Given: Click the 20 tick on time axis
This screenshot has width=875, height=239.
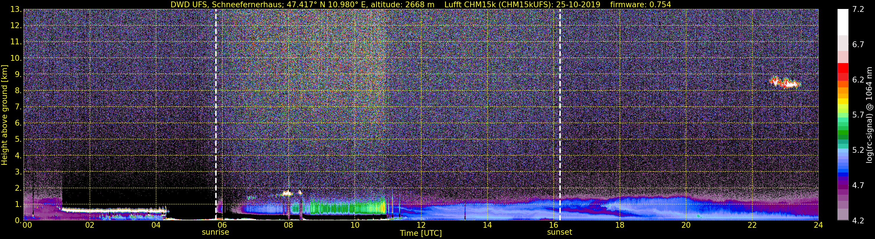Looking at the screenshot, I should click(x=686, y=225).
